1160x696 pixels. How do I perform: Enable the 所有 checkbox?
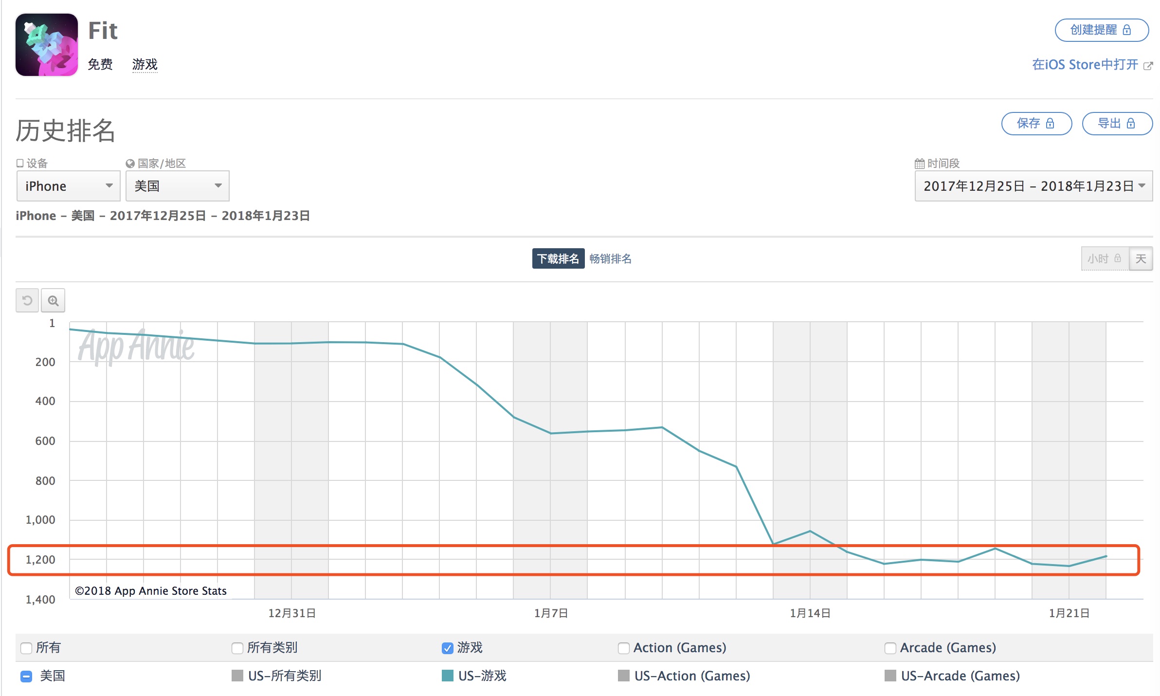tap(26, 648)
